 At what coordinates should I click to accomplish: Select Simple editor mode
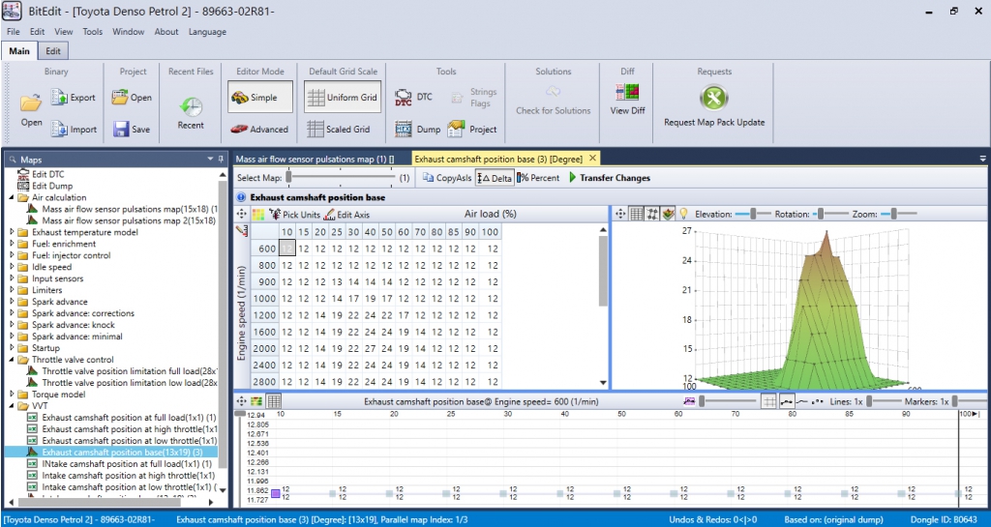[260, 98]
